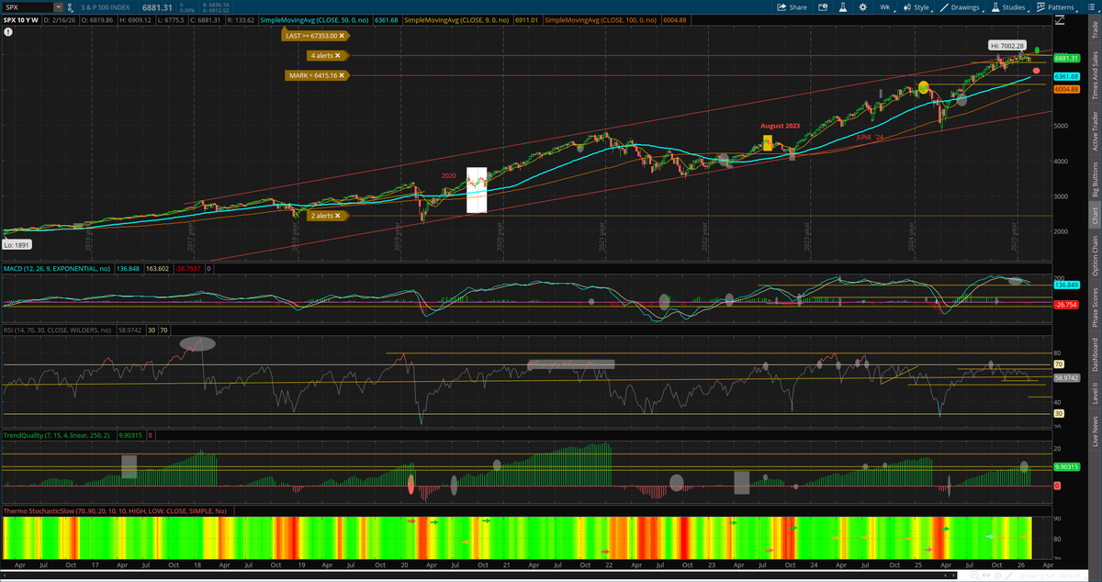The width and height of the screenshot is (1102, 582).
Task: Open the Active Trader sidebar tab
Action: tap(1095, 130)
